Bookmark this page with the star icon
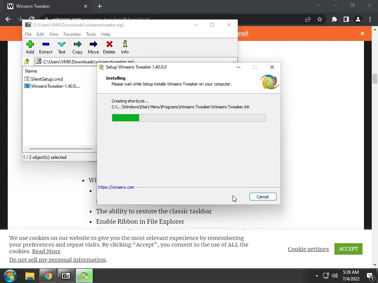Viewport: 378px width, 283px height. [x=320, y=19]
